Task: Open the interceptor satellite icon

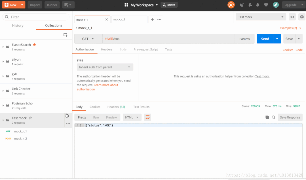Action: click(242, 5)
